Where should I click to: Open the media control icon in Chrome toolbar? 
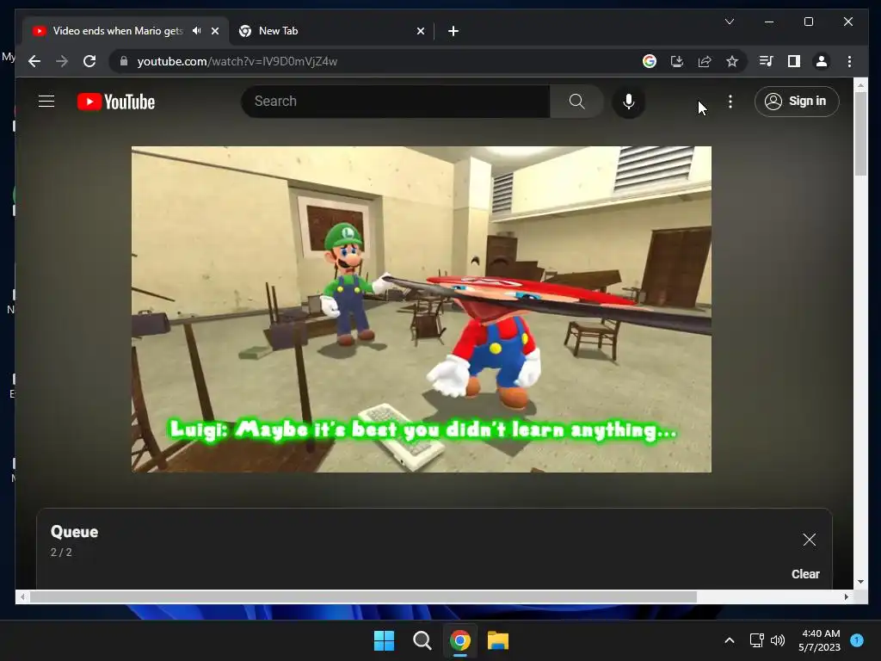point(767,61)
